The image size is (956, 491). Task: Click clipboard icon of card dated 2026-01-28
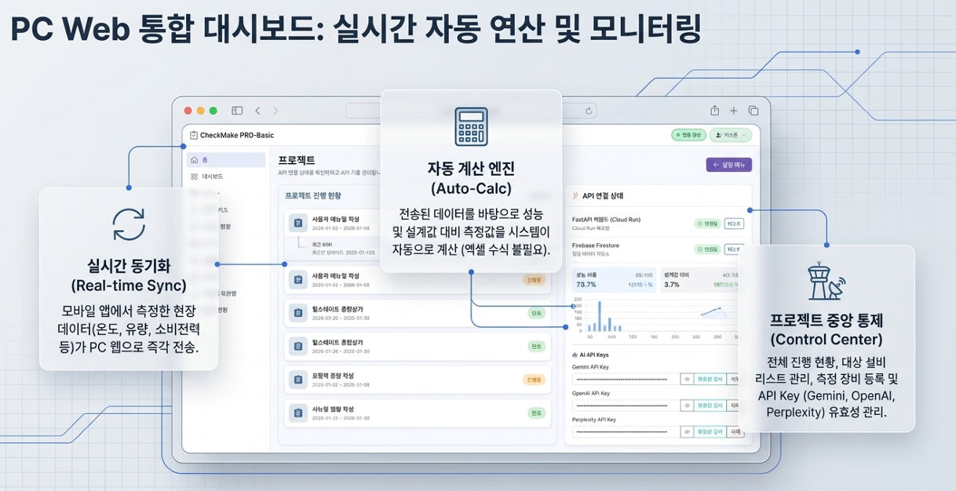[x=297, y=346]
